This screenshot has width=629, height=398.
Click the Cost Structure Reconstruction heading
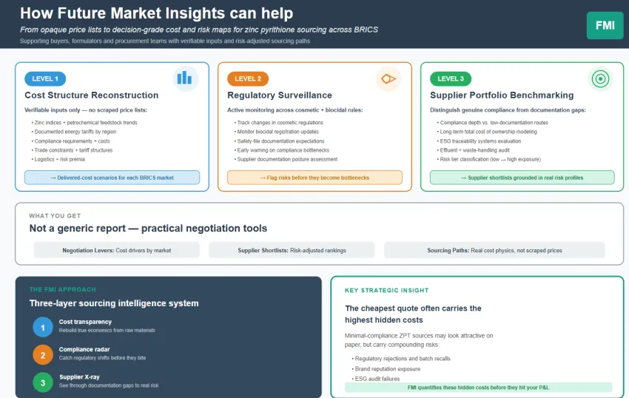tap(92, 95)
